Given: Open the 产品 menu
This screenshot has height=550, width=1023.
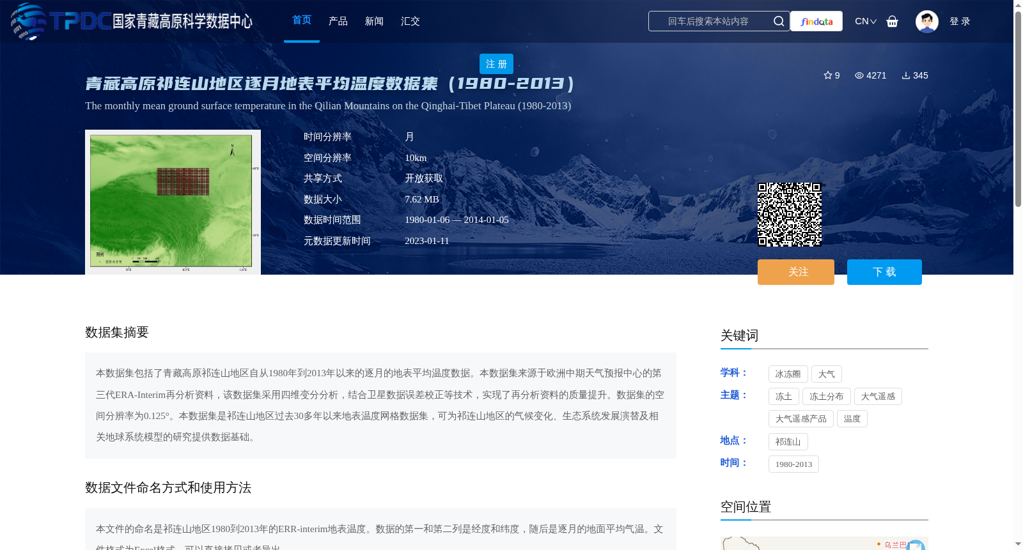Looking at the screenshot, I should click(x=338, y=21).
